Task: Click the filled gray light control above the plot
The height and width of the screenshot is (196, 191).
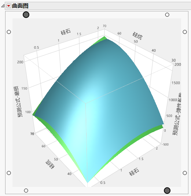Action: pos(26,15)
